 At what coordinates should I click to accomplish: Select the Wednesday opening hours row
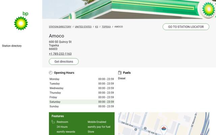82,88
